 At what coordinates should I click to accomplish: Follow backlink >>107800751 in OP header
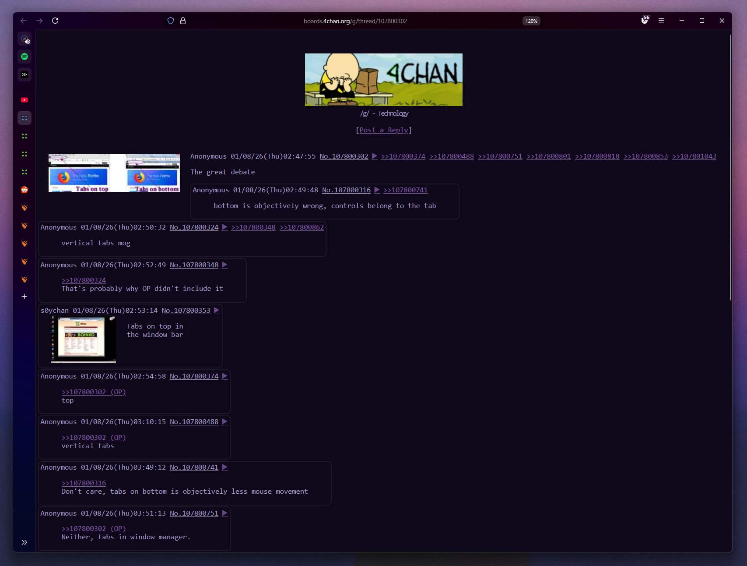[500, 156]
